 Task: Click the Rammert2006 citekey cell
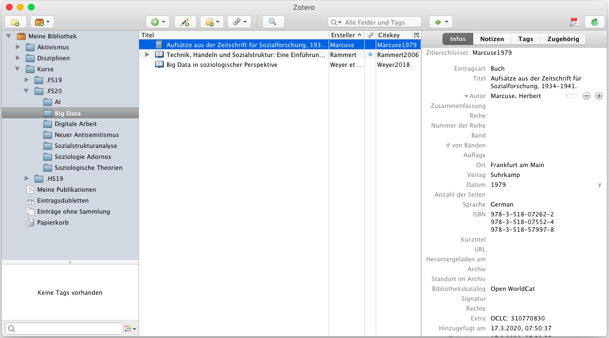[398, 55]
